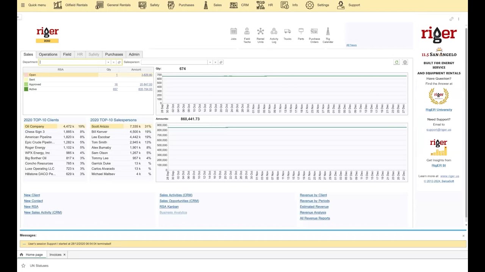Select the Sales dashboard tab
Image resolution: width=485 pixels, height=272 pixels.
(28, 54)
